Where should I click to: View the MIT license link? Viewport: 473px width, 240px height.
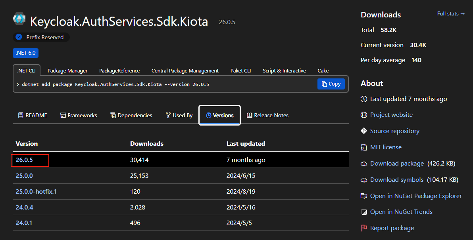click(x=386, y=147)
